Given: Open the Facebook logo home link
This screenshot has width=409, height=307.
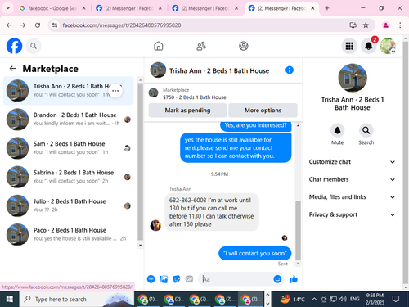Looking at the screenshot, I should pyautogui.click(x=14, y=46).
